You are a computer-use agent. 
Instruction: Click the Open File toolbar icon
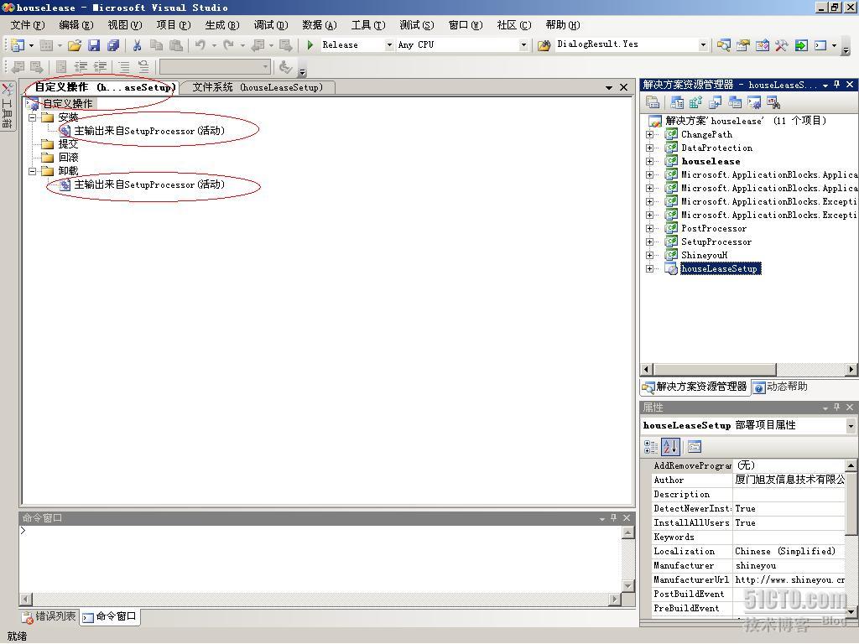pos(75,45)
